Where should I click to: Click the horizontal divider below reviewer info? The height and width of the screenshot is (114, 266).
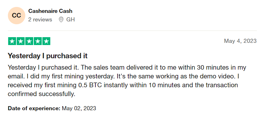[132, 31]
